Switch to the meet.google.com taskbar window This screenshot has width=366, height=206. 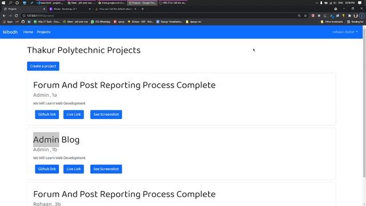112,3
